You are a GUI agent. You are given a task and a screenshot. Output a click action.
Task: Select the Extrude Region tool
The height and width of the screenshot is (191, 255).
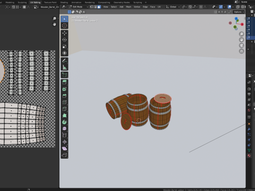click(64, 82)
